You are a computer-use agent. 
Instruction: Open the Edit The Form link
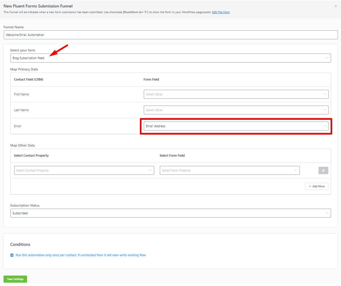tap(221, 12)
